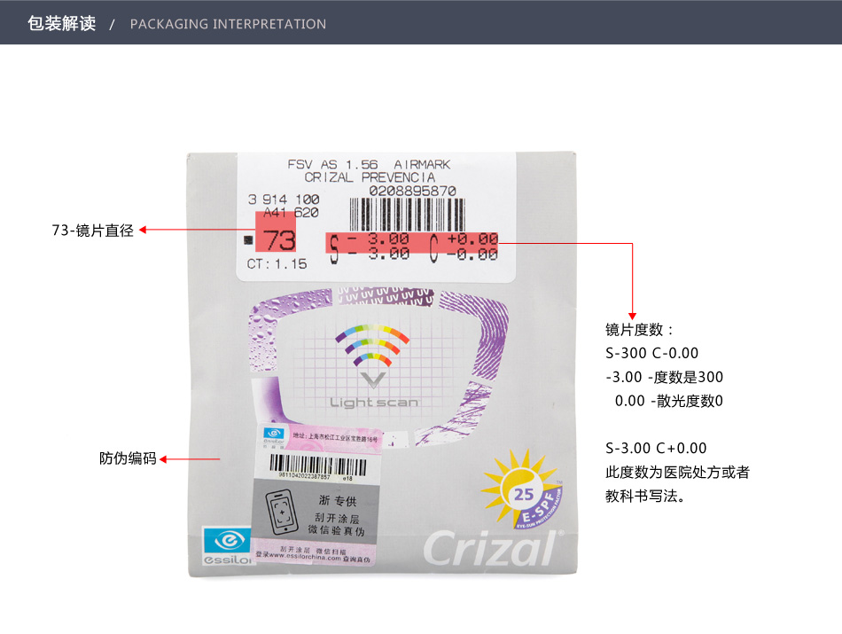The image size is (842, 634).
Task: Click the CT: 1.15 text on label
Action: click(x=277, y=264)
